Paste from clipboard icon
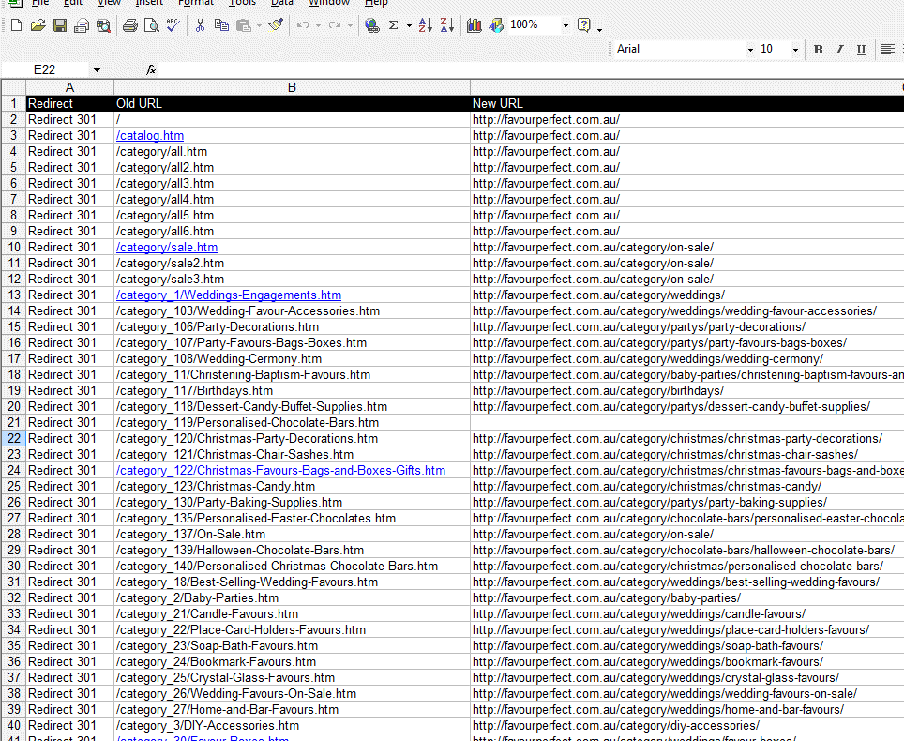904x741 pixels. point(244,25)
